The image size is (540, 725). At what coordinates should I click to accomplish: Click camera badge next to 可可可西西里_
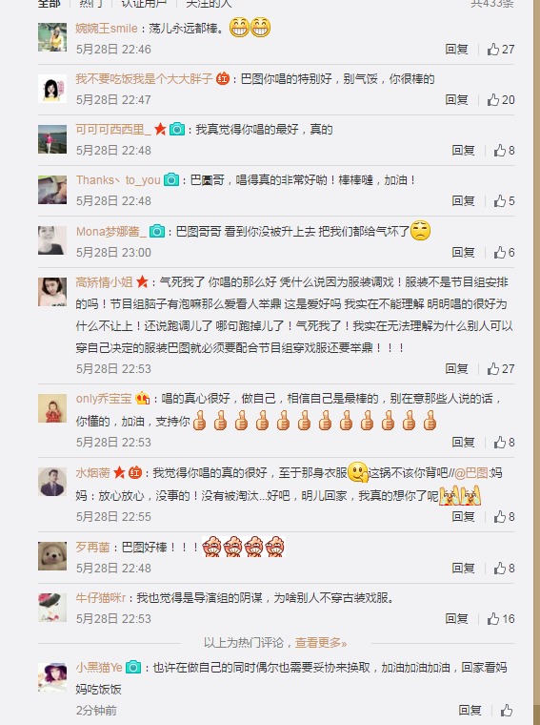pyautogui.click(x=177, y=129)
